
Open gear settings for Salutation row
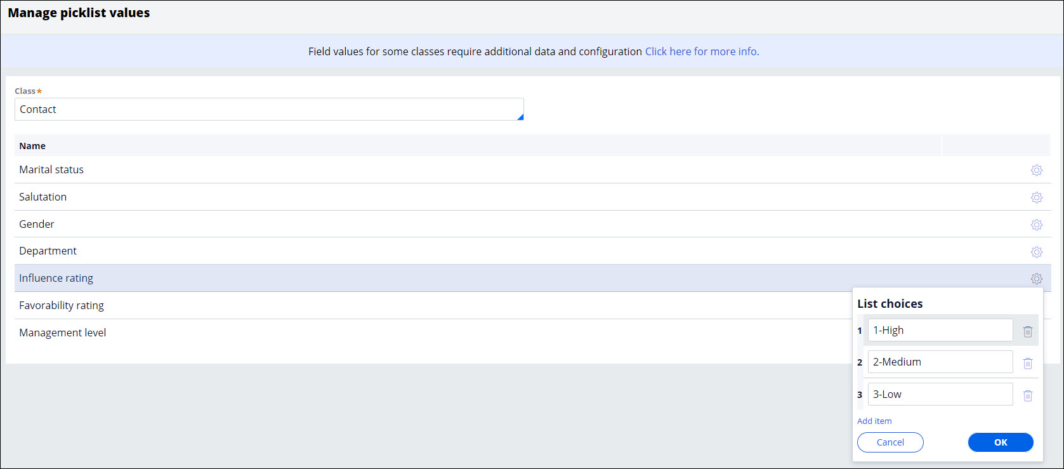click(x=1036, y=197)
